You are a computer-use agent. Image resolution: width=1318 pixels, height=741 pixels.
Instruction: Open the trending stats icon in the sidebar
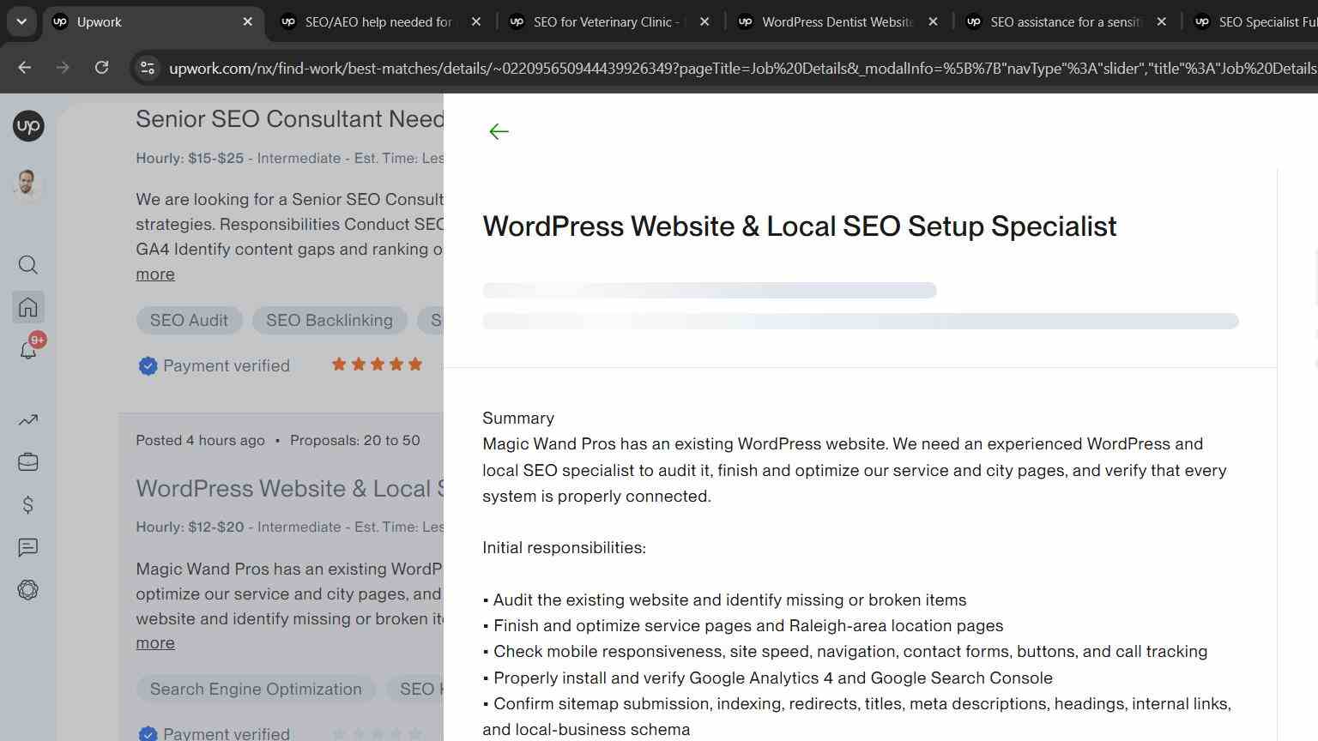point(28,420)
